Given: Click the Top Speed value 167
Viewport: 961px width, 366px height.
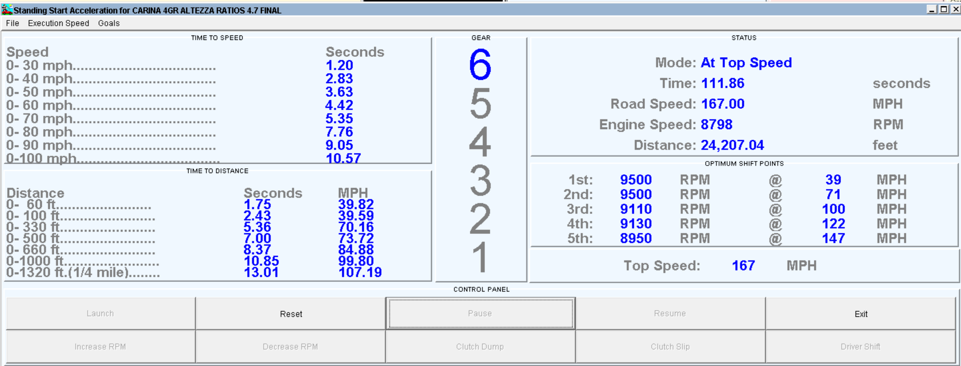Looking at the screenshot, I should 743,266.
